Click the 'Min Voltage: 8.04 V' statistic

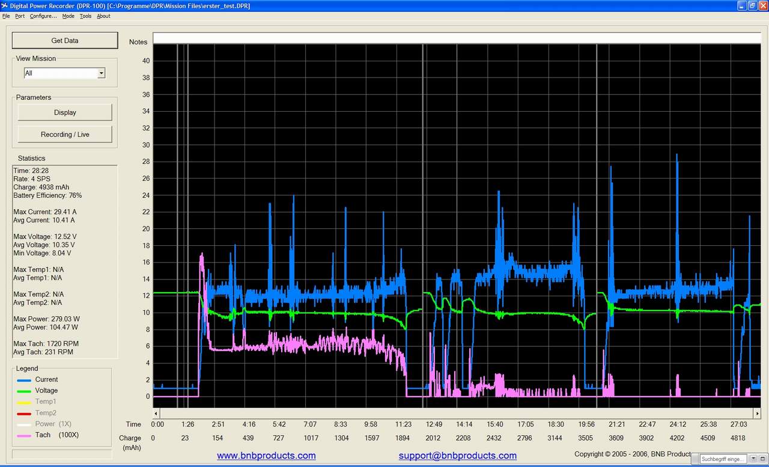(43, 253)
